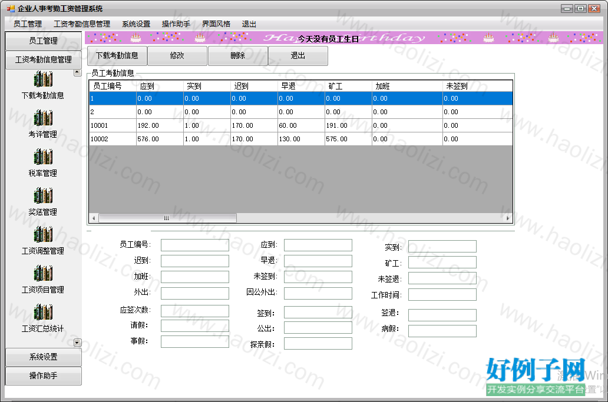Click the 应到 column header
Viewport: 608px width, 402px height.
(160, 86)
